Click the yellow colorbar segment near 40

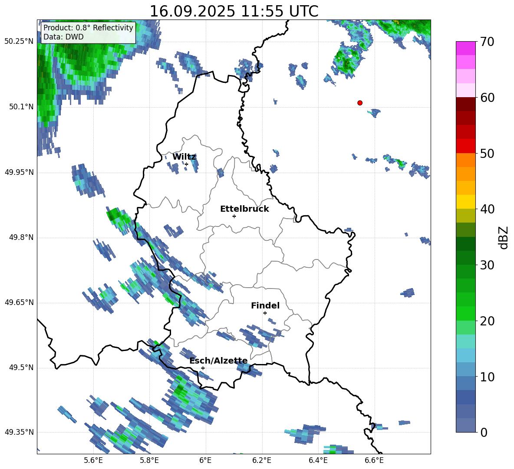pyautogui.click(x=465, y=202)
